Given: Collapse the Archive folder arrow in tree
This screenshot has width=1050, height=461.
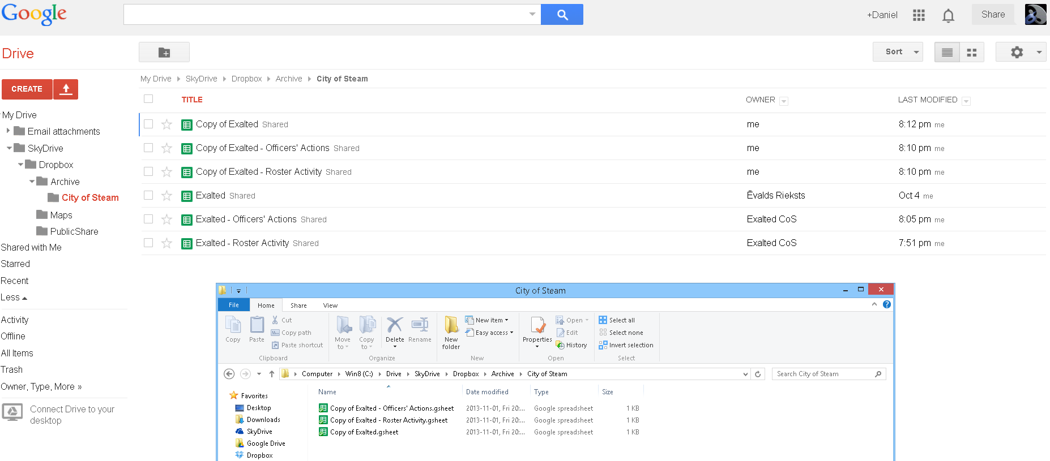Looking at the screenshot, I should point(32,182).
